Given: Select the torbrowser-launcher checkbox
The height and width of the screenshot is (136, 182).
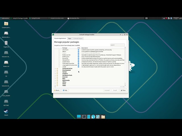Looking at the screenshot, I should [x=59, y=63].
